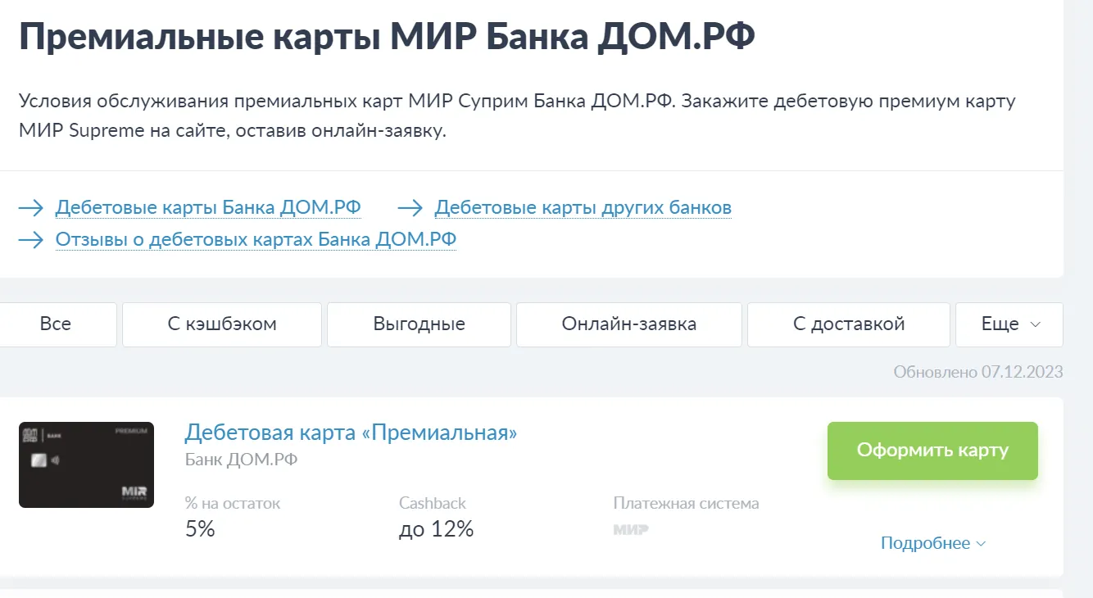
Task: Visit «Отзывы о дебетовых картах Банка ДОМ.РФ»
Action: pos(256,239)
